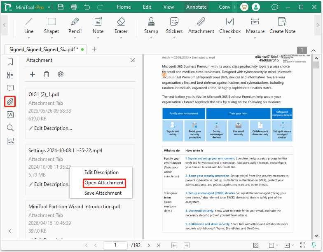Expand the Stamp dropdown arrow
Viewport: 323px width, 252px height.
click(x=151, y=38)
